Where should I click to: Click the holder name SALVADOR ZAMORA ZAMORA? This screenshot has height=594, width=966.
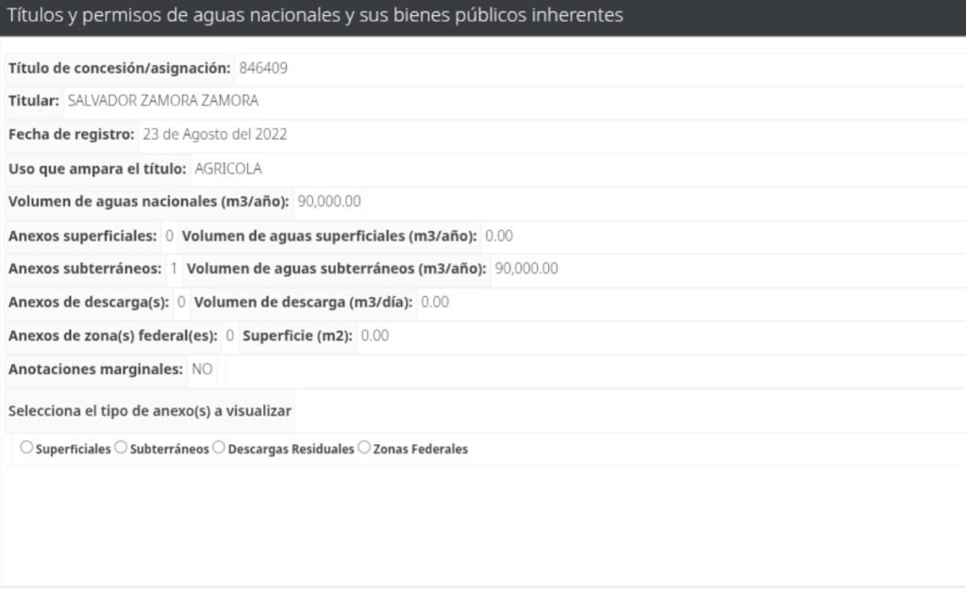[x=162, y=100]
